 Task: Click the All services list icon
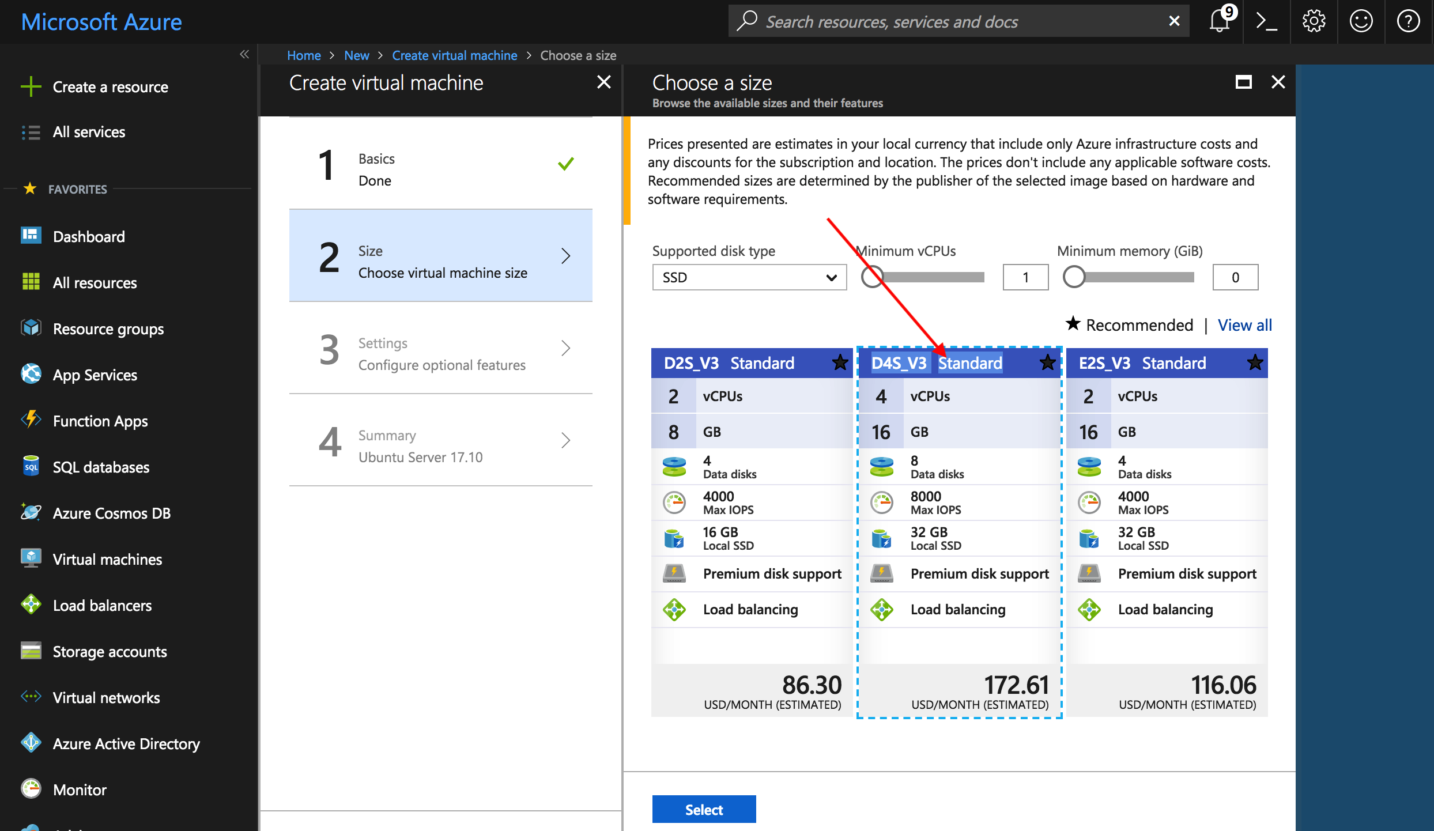point(31,133)
